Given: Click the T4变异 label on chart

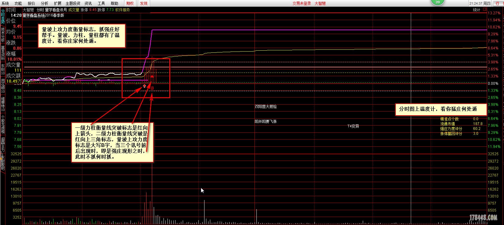Looking at the screenshot, I should [x=353, y=126].
